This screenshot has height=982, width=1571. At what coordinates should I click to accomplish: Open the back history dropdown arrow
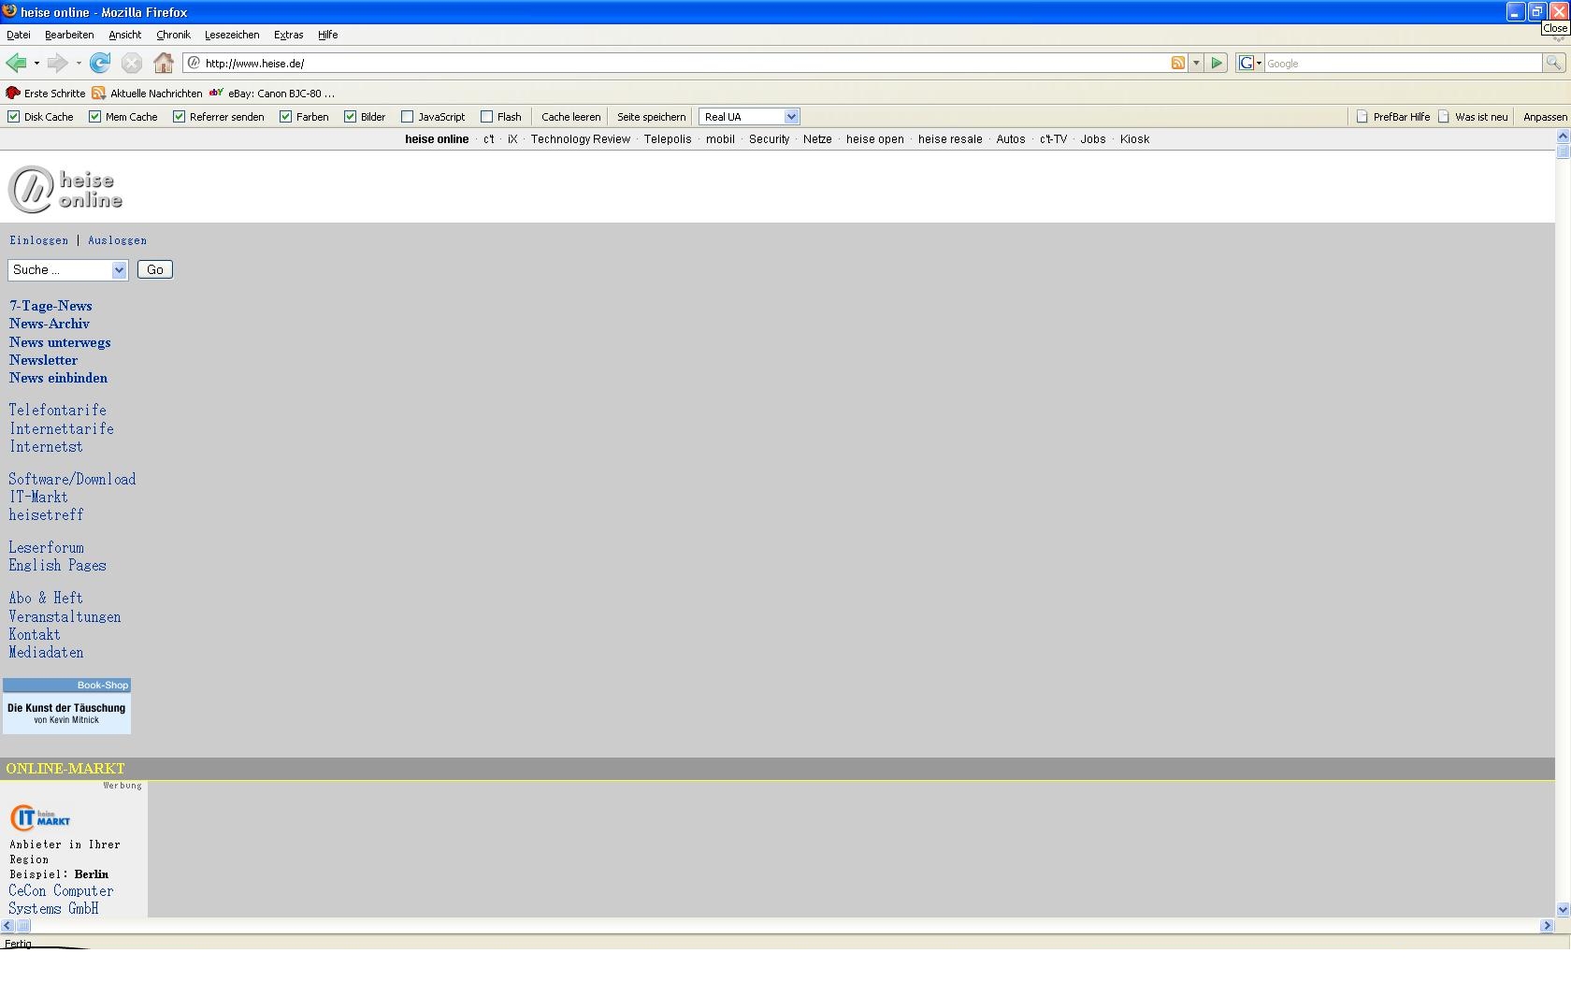pos(36,64)
